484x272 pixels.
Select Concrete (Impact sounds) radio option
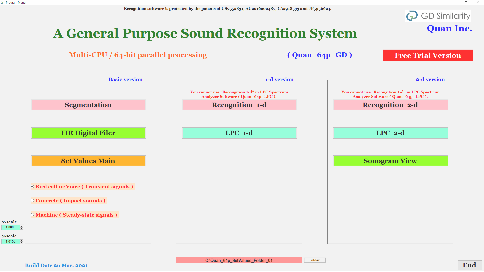(32, 201)
